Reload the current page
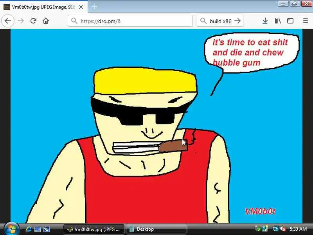The image size is (313, 235). [33, 21]
